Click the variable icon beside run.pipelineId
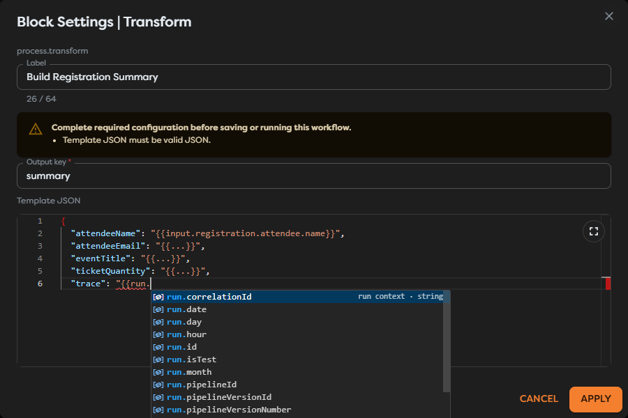Screen dimensions: 628x418 [158, 385]
